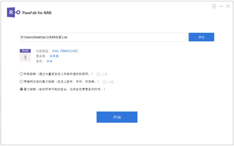The image size is (234, 146).
Task: Click the PassFab for RAR logo
Action: (x=14, y=12)
